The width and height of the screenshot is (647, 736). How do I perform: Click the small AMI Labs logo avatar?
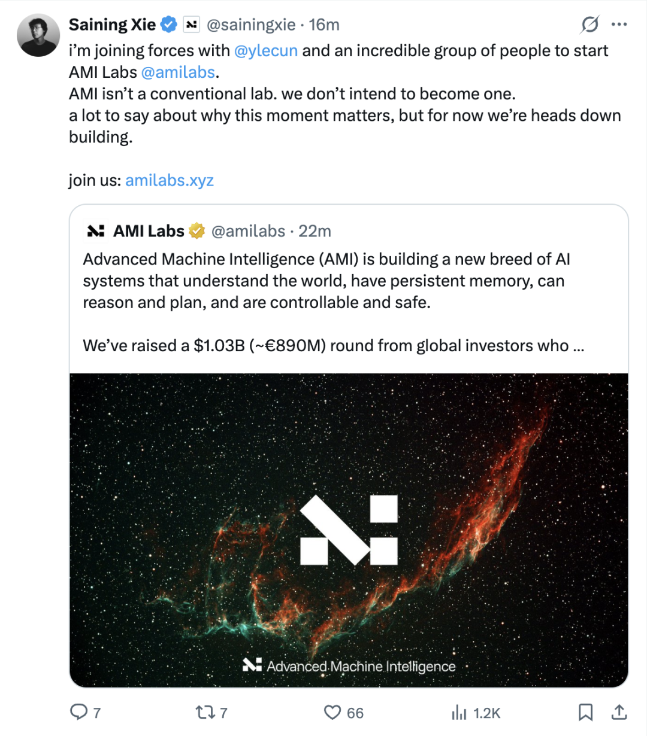click(96, 231)
